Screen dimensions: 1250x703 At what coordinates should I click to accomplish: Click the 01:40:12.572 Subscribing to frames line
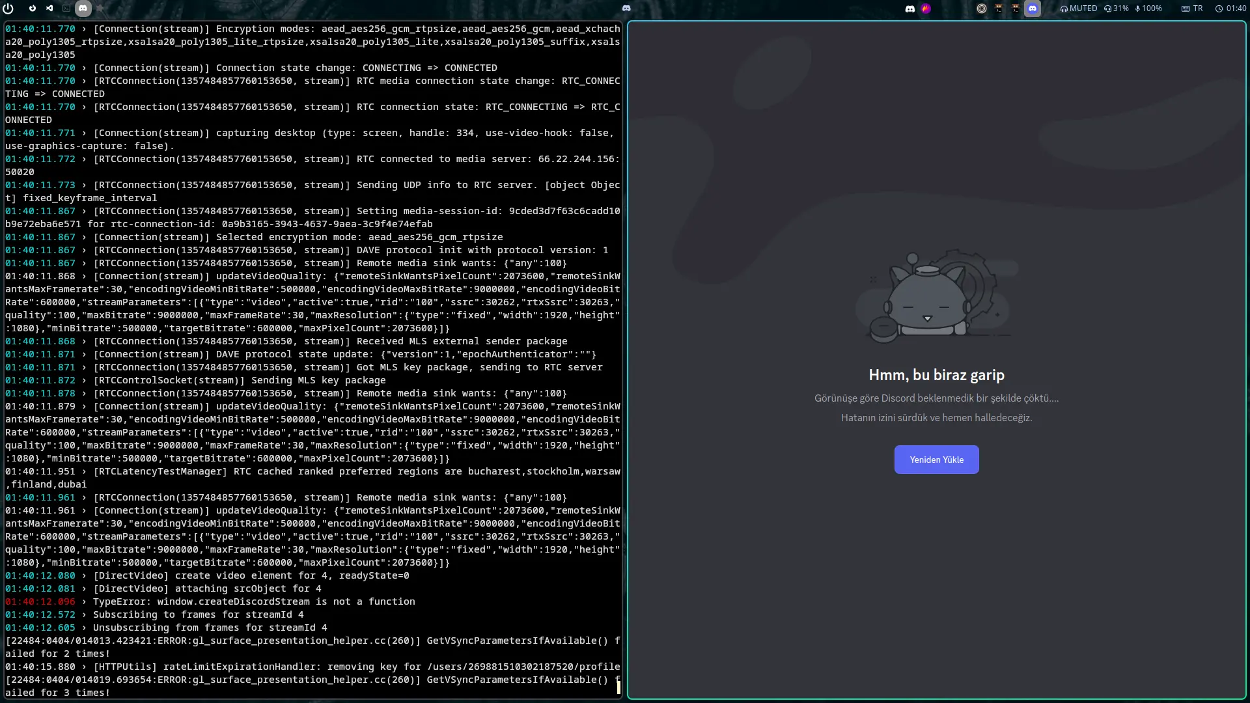(x=154, y=614)
